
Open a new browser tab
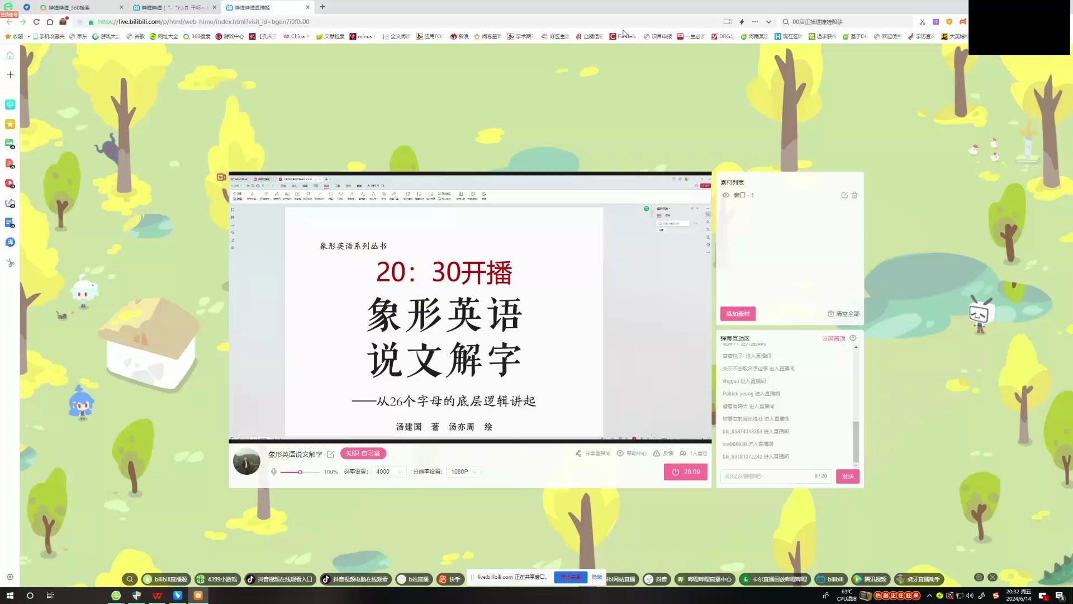322,7
